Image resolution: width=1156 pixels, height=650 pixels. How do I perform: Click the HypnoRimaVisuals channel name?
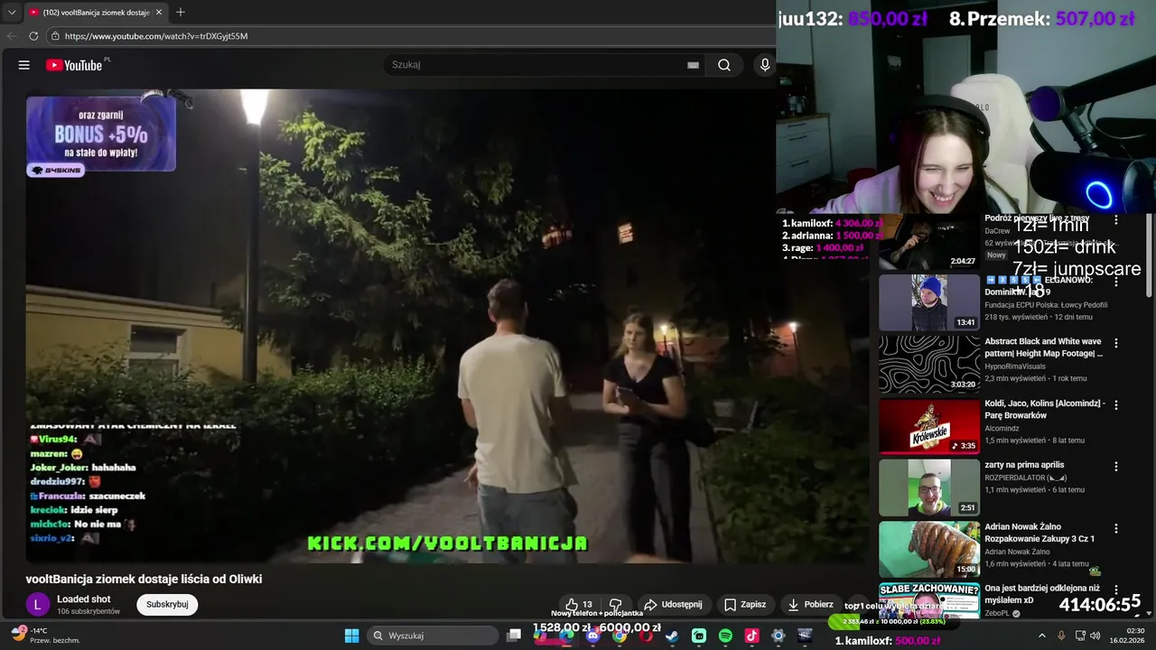click(x=1015, y=367)
